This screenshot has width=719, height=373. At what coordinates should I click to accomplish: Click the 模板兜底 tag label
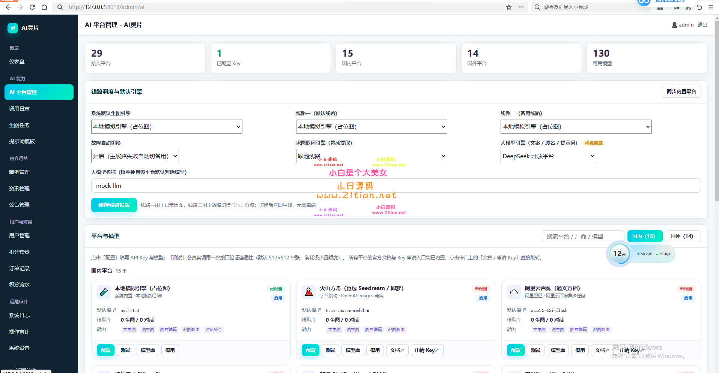pos(594,143)
